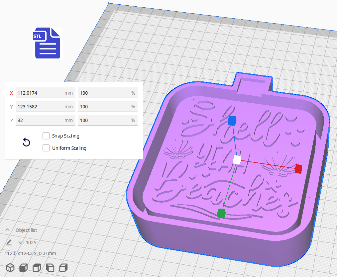Click the white center scale handle

[237, 160]
